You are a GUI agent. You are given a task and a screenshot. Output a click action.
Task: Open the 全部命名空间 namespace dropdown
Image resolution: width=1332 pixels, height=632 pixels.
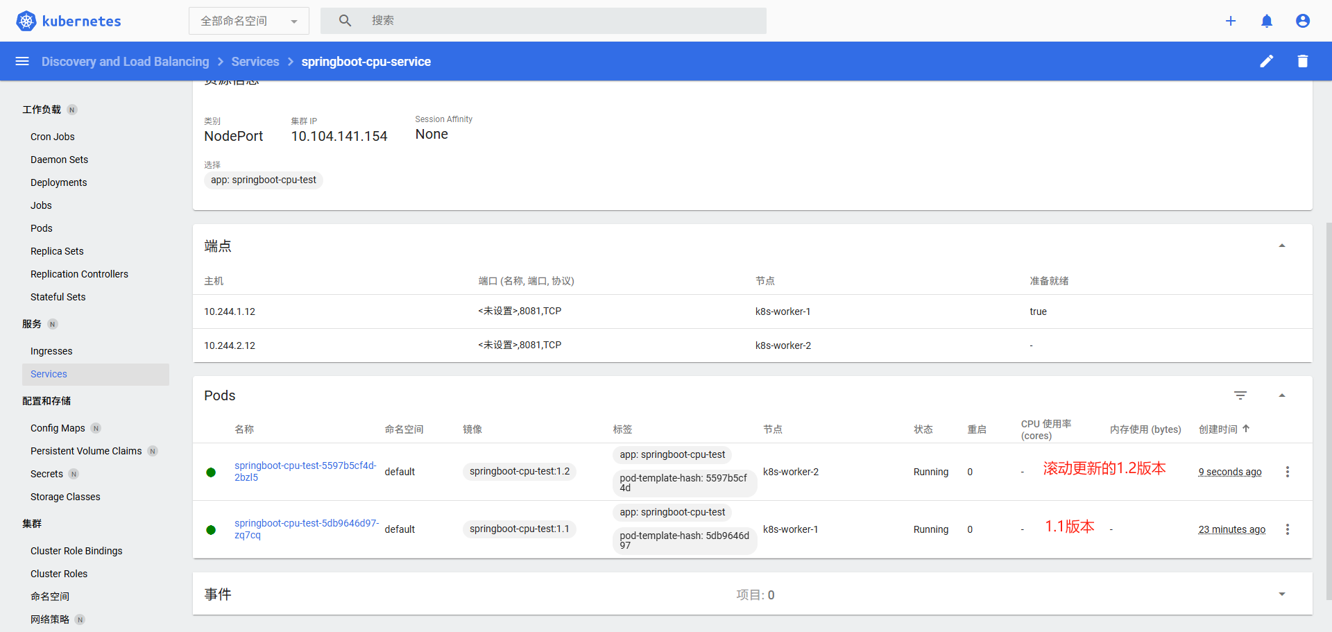pos(249,21)
